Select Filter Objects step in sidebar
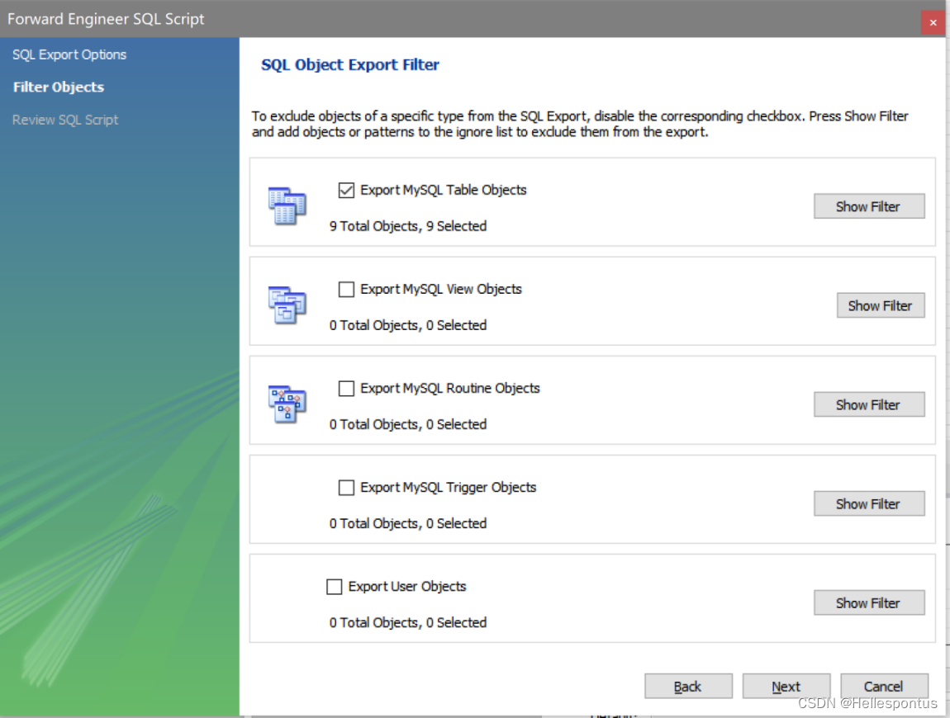Viewport: 950px width, 718px height. [x=59, y=87]
